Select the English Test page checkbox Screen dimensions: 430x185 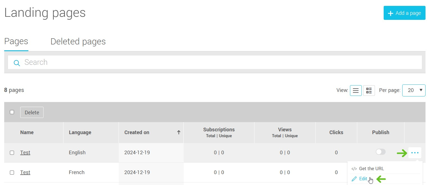coord(12,153)
